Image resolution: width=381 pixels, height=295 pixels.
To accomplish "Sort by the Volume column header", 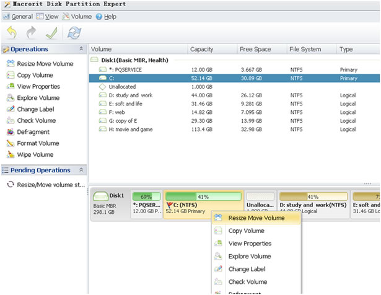I will point(138,49).
